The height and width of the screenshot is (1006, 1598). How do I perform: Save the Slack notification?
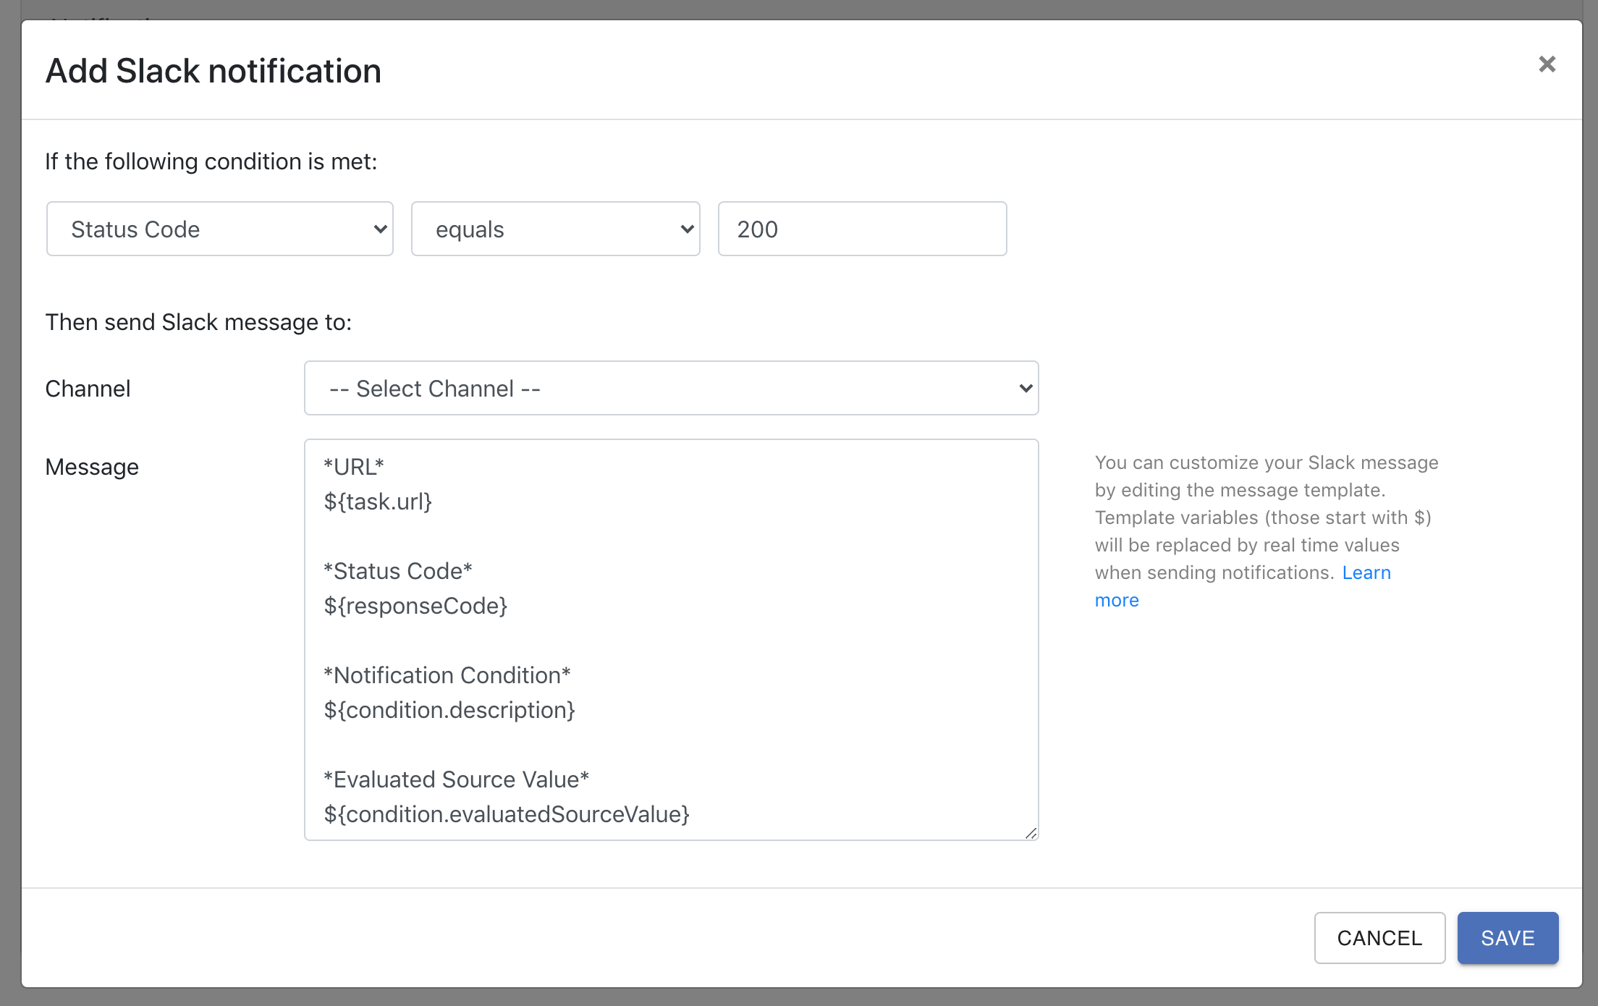pos(1508,938)
